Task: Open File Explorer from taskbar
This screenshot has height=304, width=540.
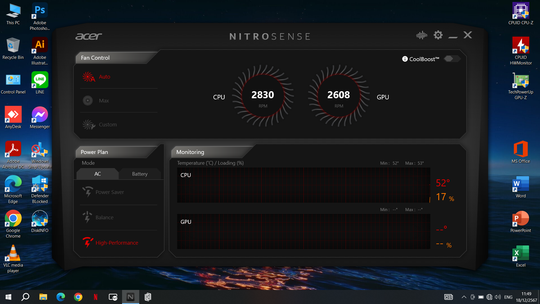Action: pos(43,297)
